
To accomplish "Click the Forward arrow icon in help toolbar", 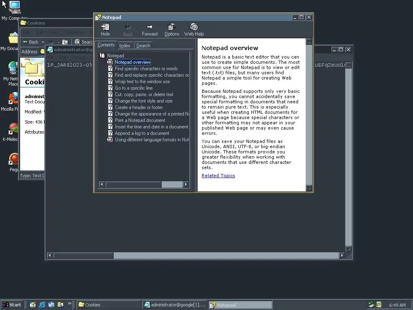I will tap(150, 29).
